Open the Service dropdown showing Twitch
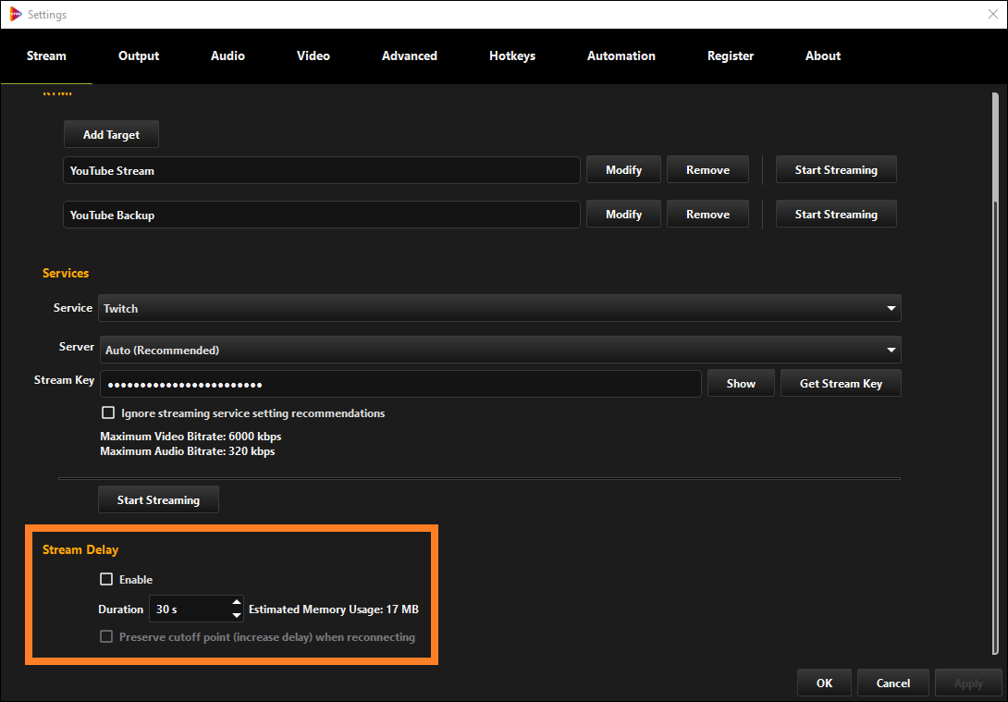 click(499, 309)
